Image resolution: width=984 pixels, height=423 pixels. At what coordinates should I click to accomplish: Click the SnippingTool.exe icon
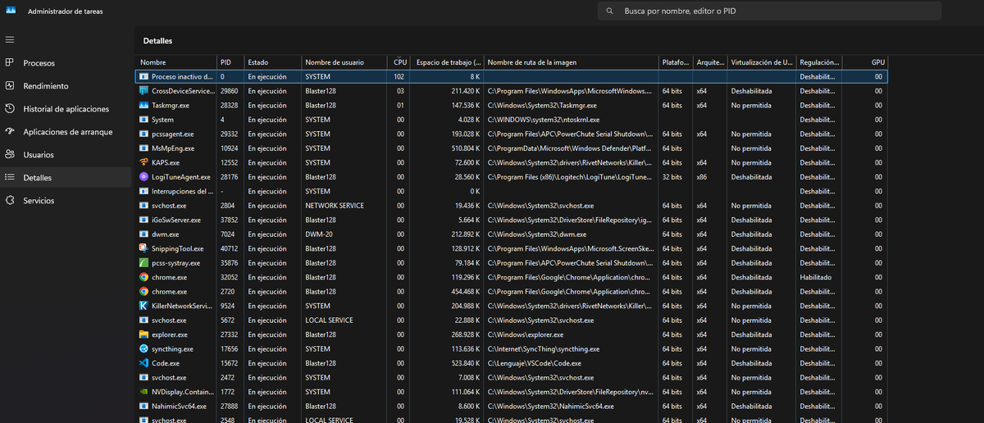click(143, 248)
